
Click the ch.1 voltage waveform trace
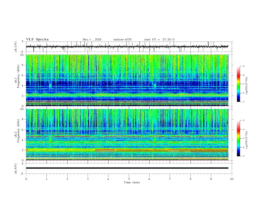(x=127, y=46)
